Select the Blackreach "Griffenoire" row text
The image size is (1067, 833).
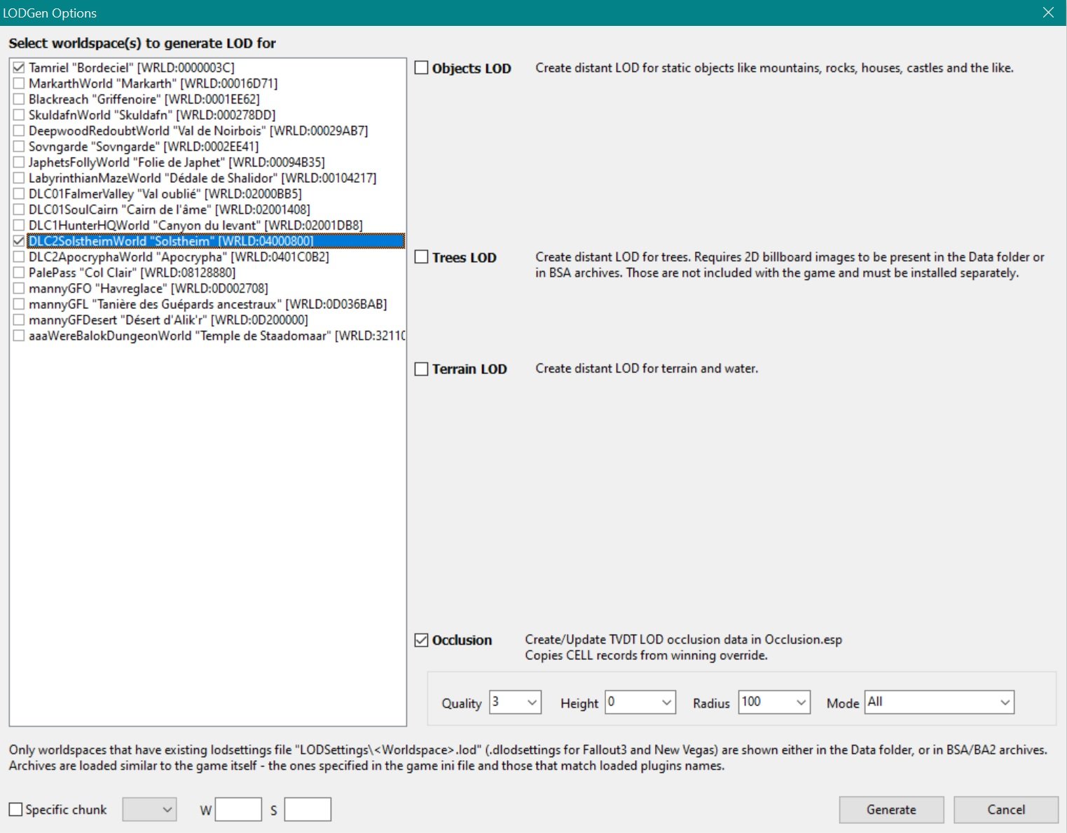point(144,99)
